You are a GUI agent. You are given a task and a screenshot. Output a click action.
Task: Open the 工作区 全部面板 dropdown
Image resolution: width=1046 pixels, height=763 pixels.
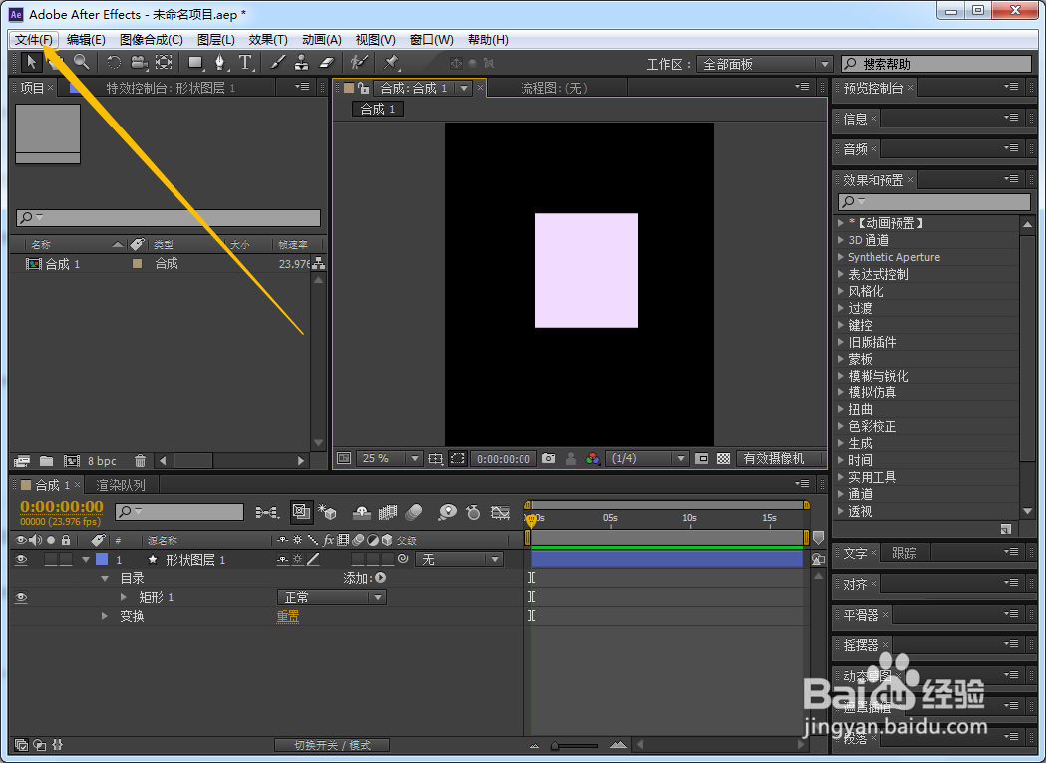click(x=764, y=64)
